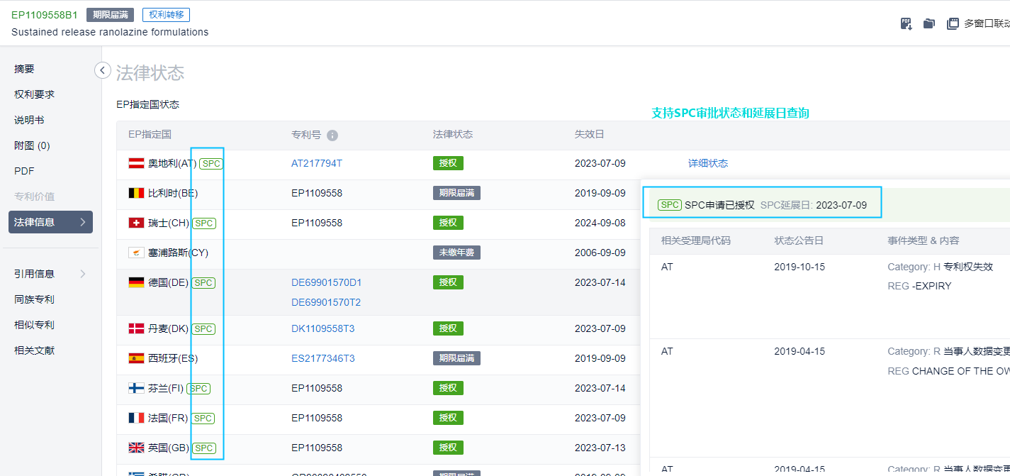This screenshot has width=1010, height=476.
Task: Click the multi-window linkage icon
Action: (x=953, y=23)
